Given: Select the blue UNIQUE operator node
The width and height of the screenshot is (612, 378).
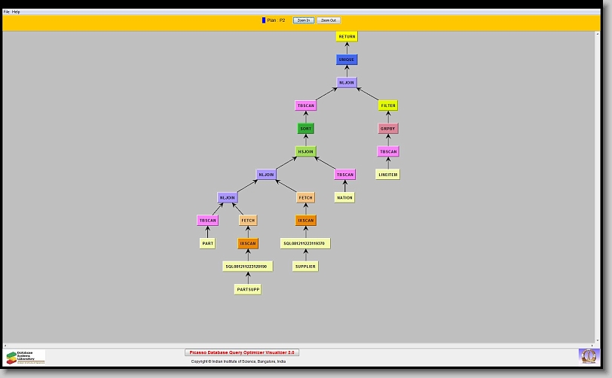Looking at the screenshot, I should pyautogui.click(x=347, y=59).
